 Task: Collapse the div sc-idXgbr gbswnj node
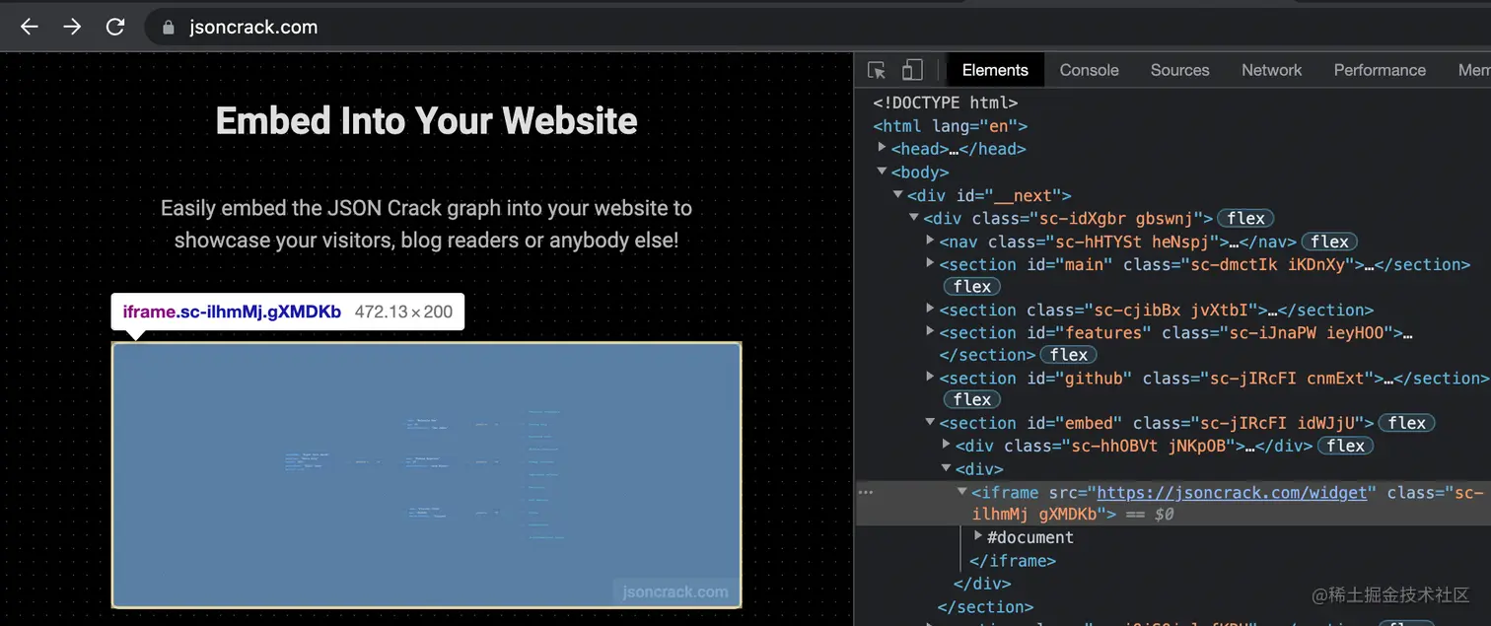[914, 218]
